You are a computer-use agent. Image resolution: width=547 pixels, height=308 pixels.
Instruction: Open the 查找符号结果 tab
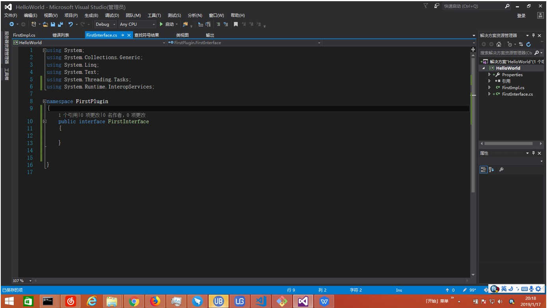click(147, 35)
